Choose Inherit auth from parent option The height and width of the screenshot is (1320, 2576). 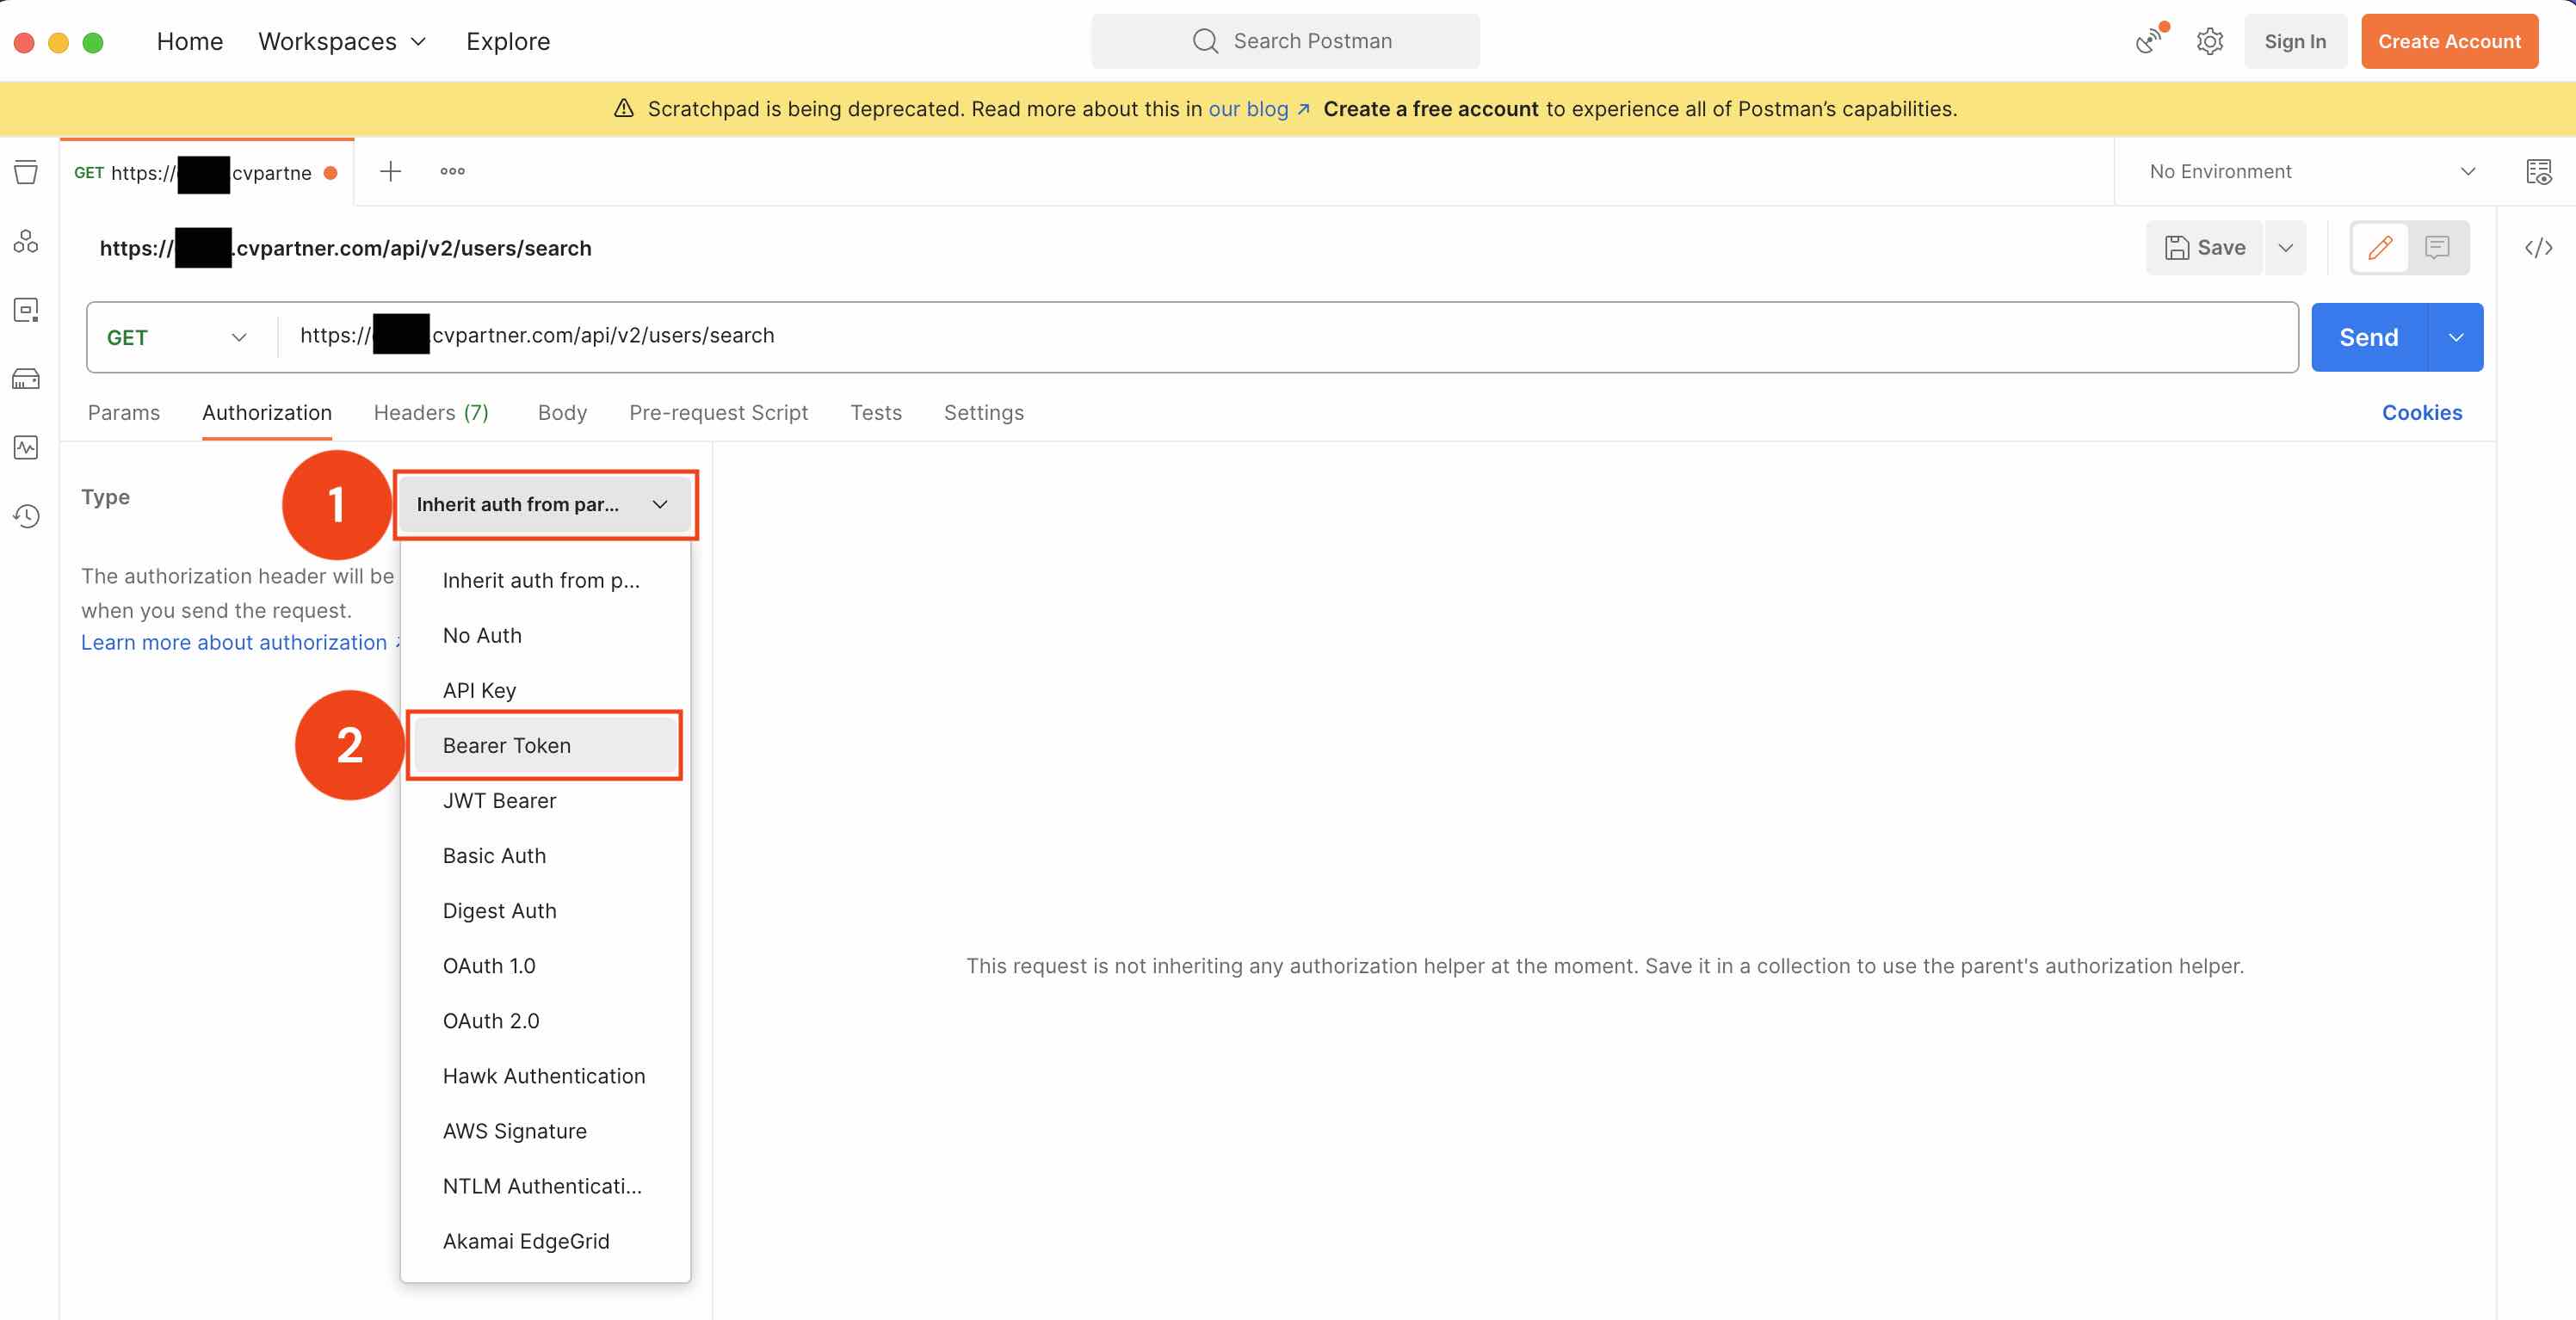click(x=545, y=580)
